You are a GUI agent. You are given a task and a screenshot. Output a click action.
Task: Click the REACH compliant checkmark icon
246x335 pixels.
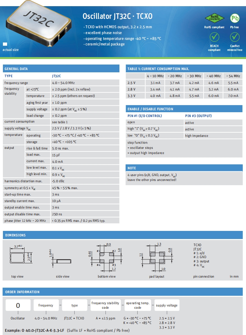pyautogui.click(x=214, y=37)
